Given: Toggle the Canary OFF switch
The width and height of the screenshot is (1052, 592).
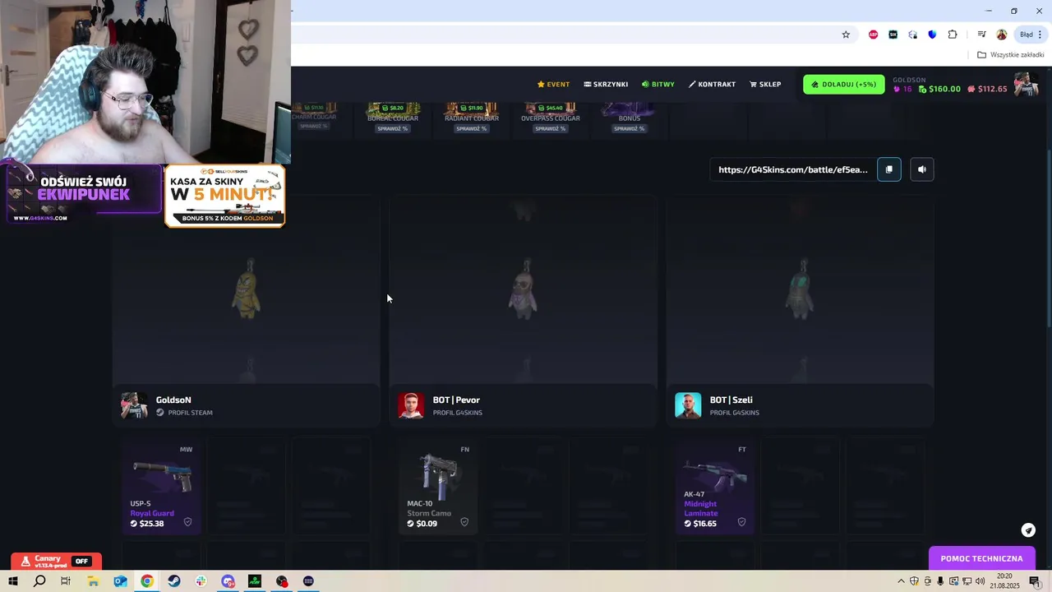Looking at the screenshot, I should 81,562.
